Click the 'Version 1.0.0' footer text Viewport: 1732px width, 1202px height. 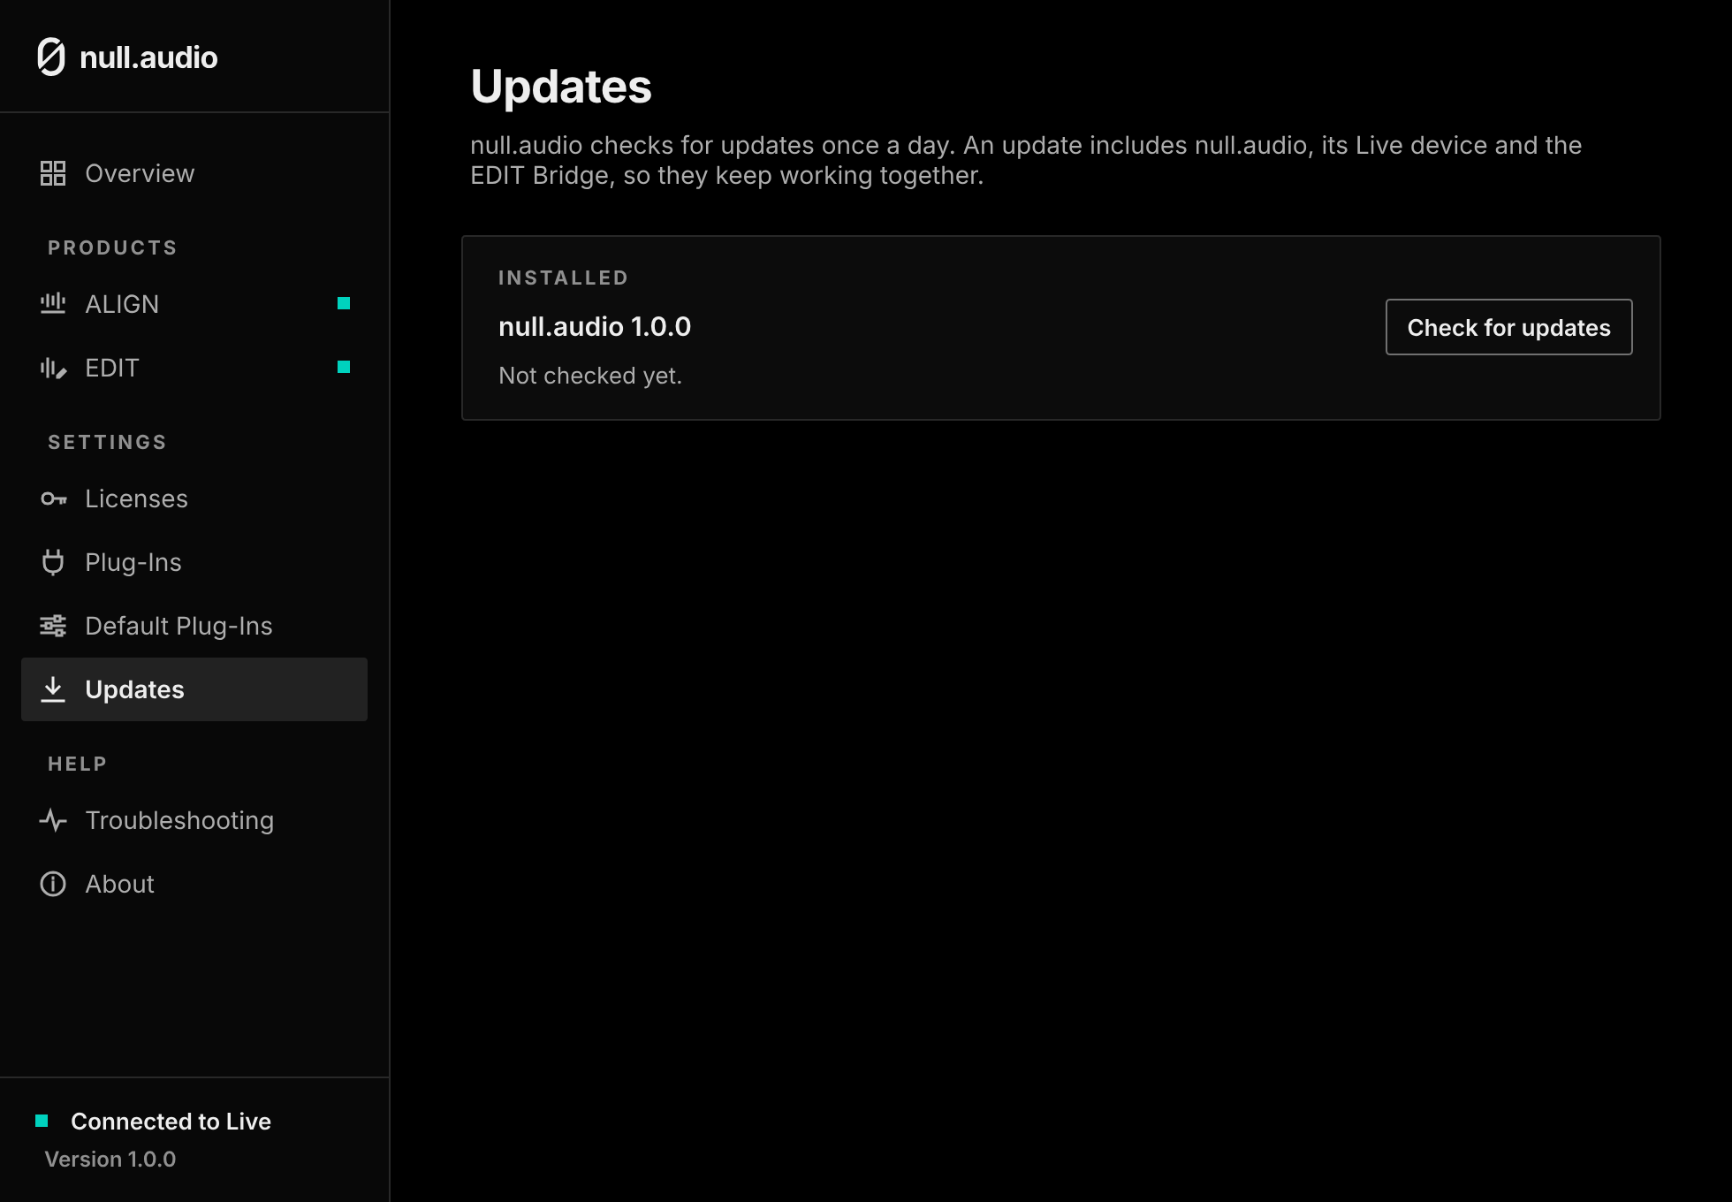coord(110,1159)
